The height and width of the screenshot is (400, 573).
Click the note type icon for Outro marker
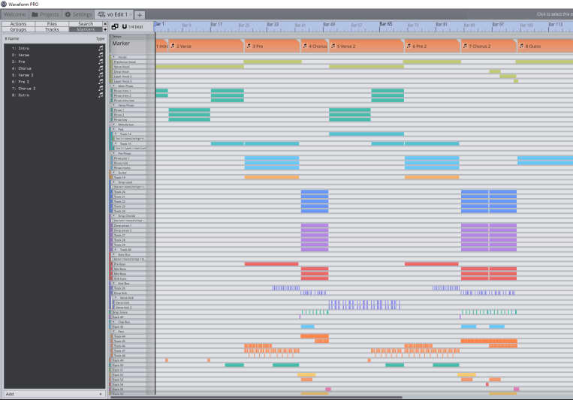[101, 95]
